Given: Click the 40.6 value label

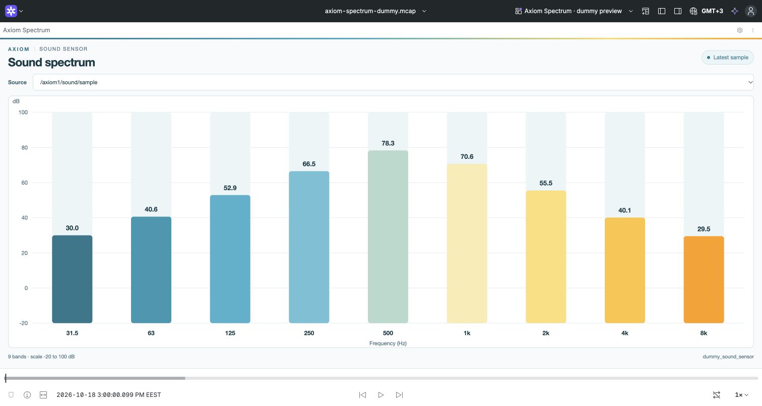Looking at the screenshot, I should click(151, 209).
